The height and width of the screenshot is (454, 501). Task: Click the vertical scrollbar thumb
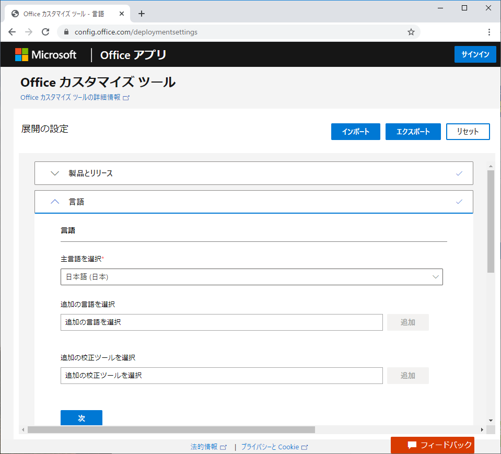pos(491,222)
